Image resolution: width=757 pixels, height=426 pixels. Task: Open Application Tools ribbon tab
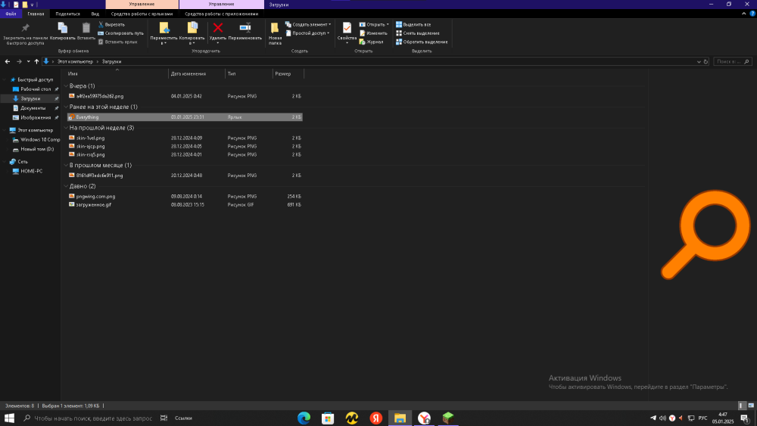click(222, 14)
